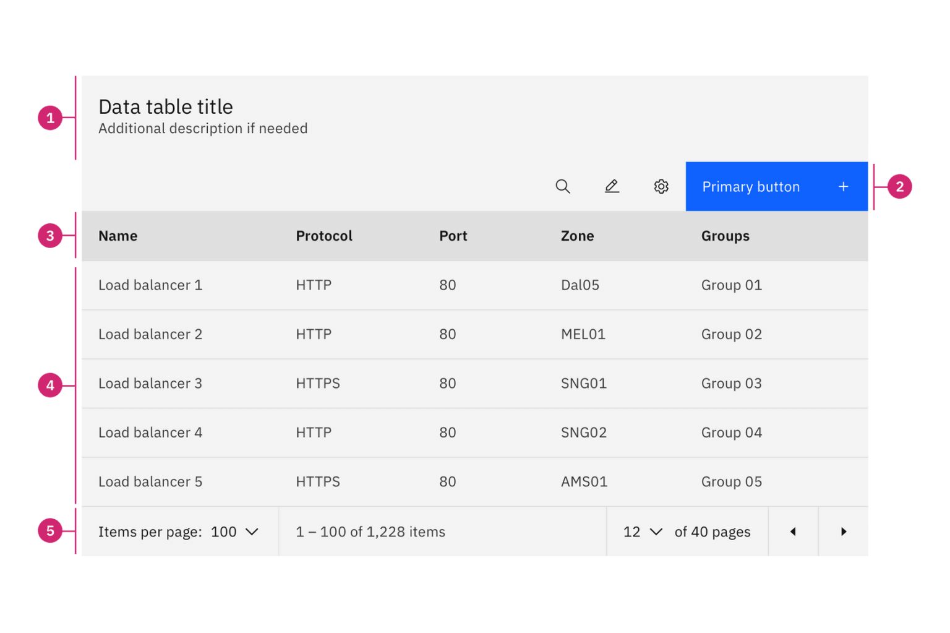950x633 pixels.
Task: Select the Load balancer 3 row
Action: [150, 383]
